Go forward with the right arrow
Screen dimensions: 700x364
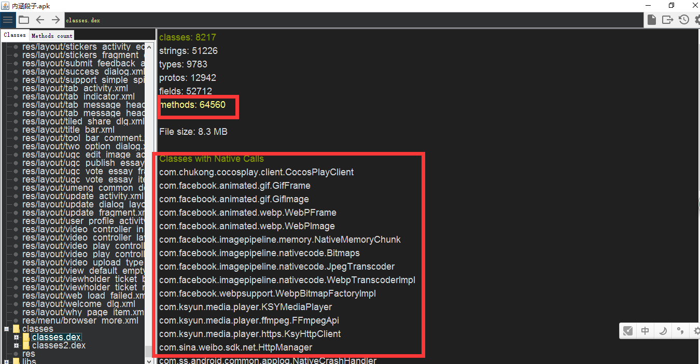[x=55, y=20]
